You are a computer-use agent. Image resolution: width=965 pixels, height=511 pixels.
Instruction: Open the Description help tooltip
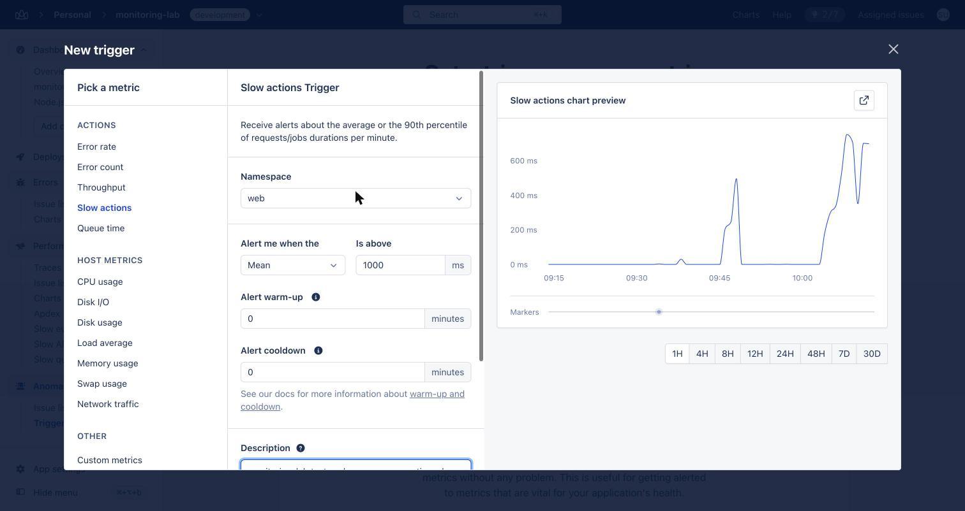click(x=300, y=448)
